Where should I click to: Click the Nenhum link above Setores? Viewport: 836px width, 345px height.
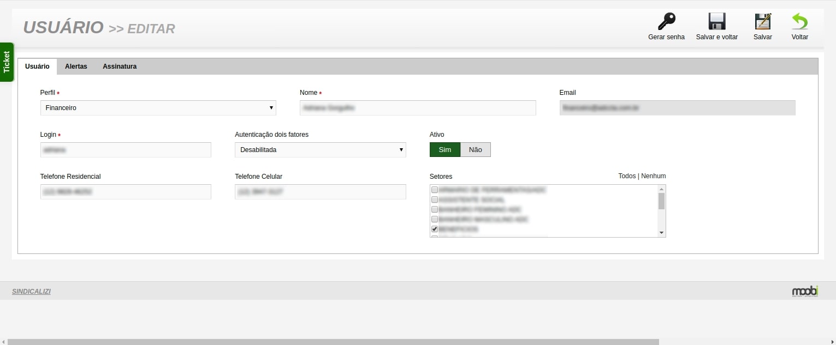(x=653, y=176)
